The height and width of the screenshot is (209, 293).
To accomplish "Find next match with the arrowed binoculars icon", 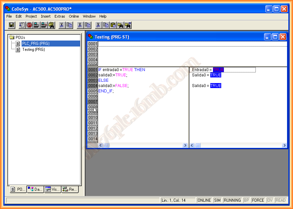I will pyautogui.click(x=127, y=25).
